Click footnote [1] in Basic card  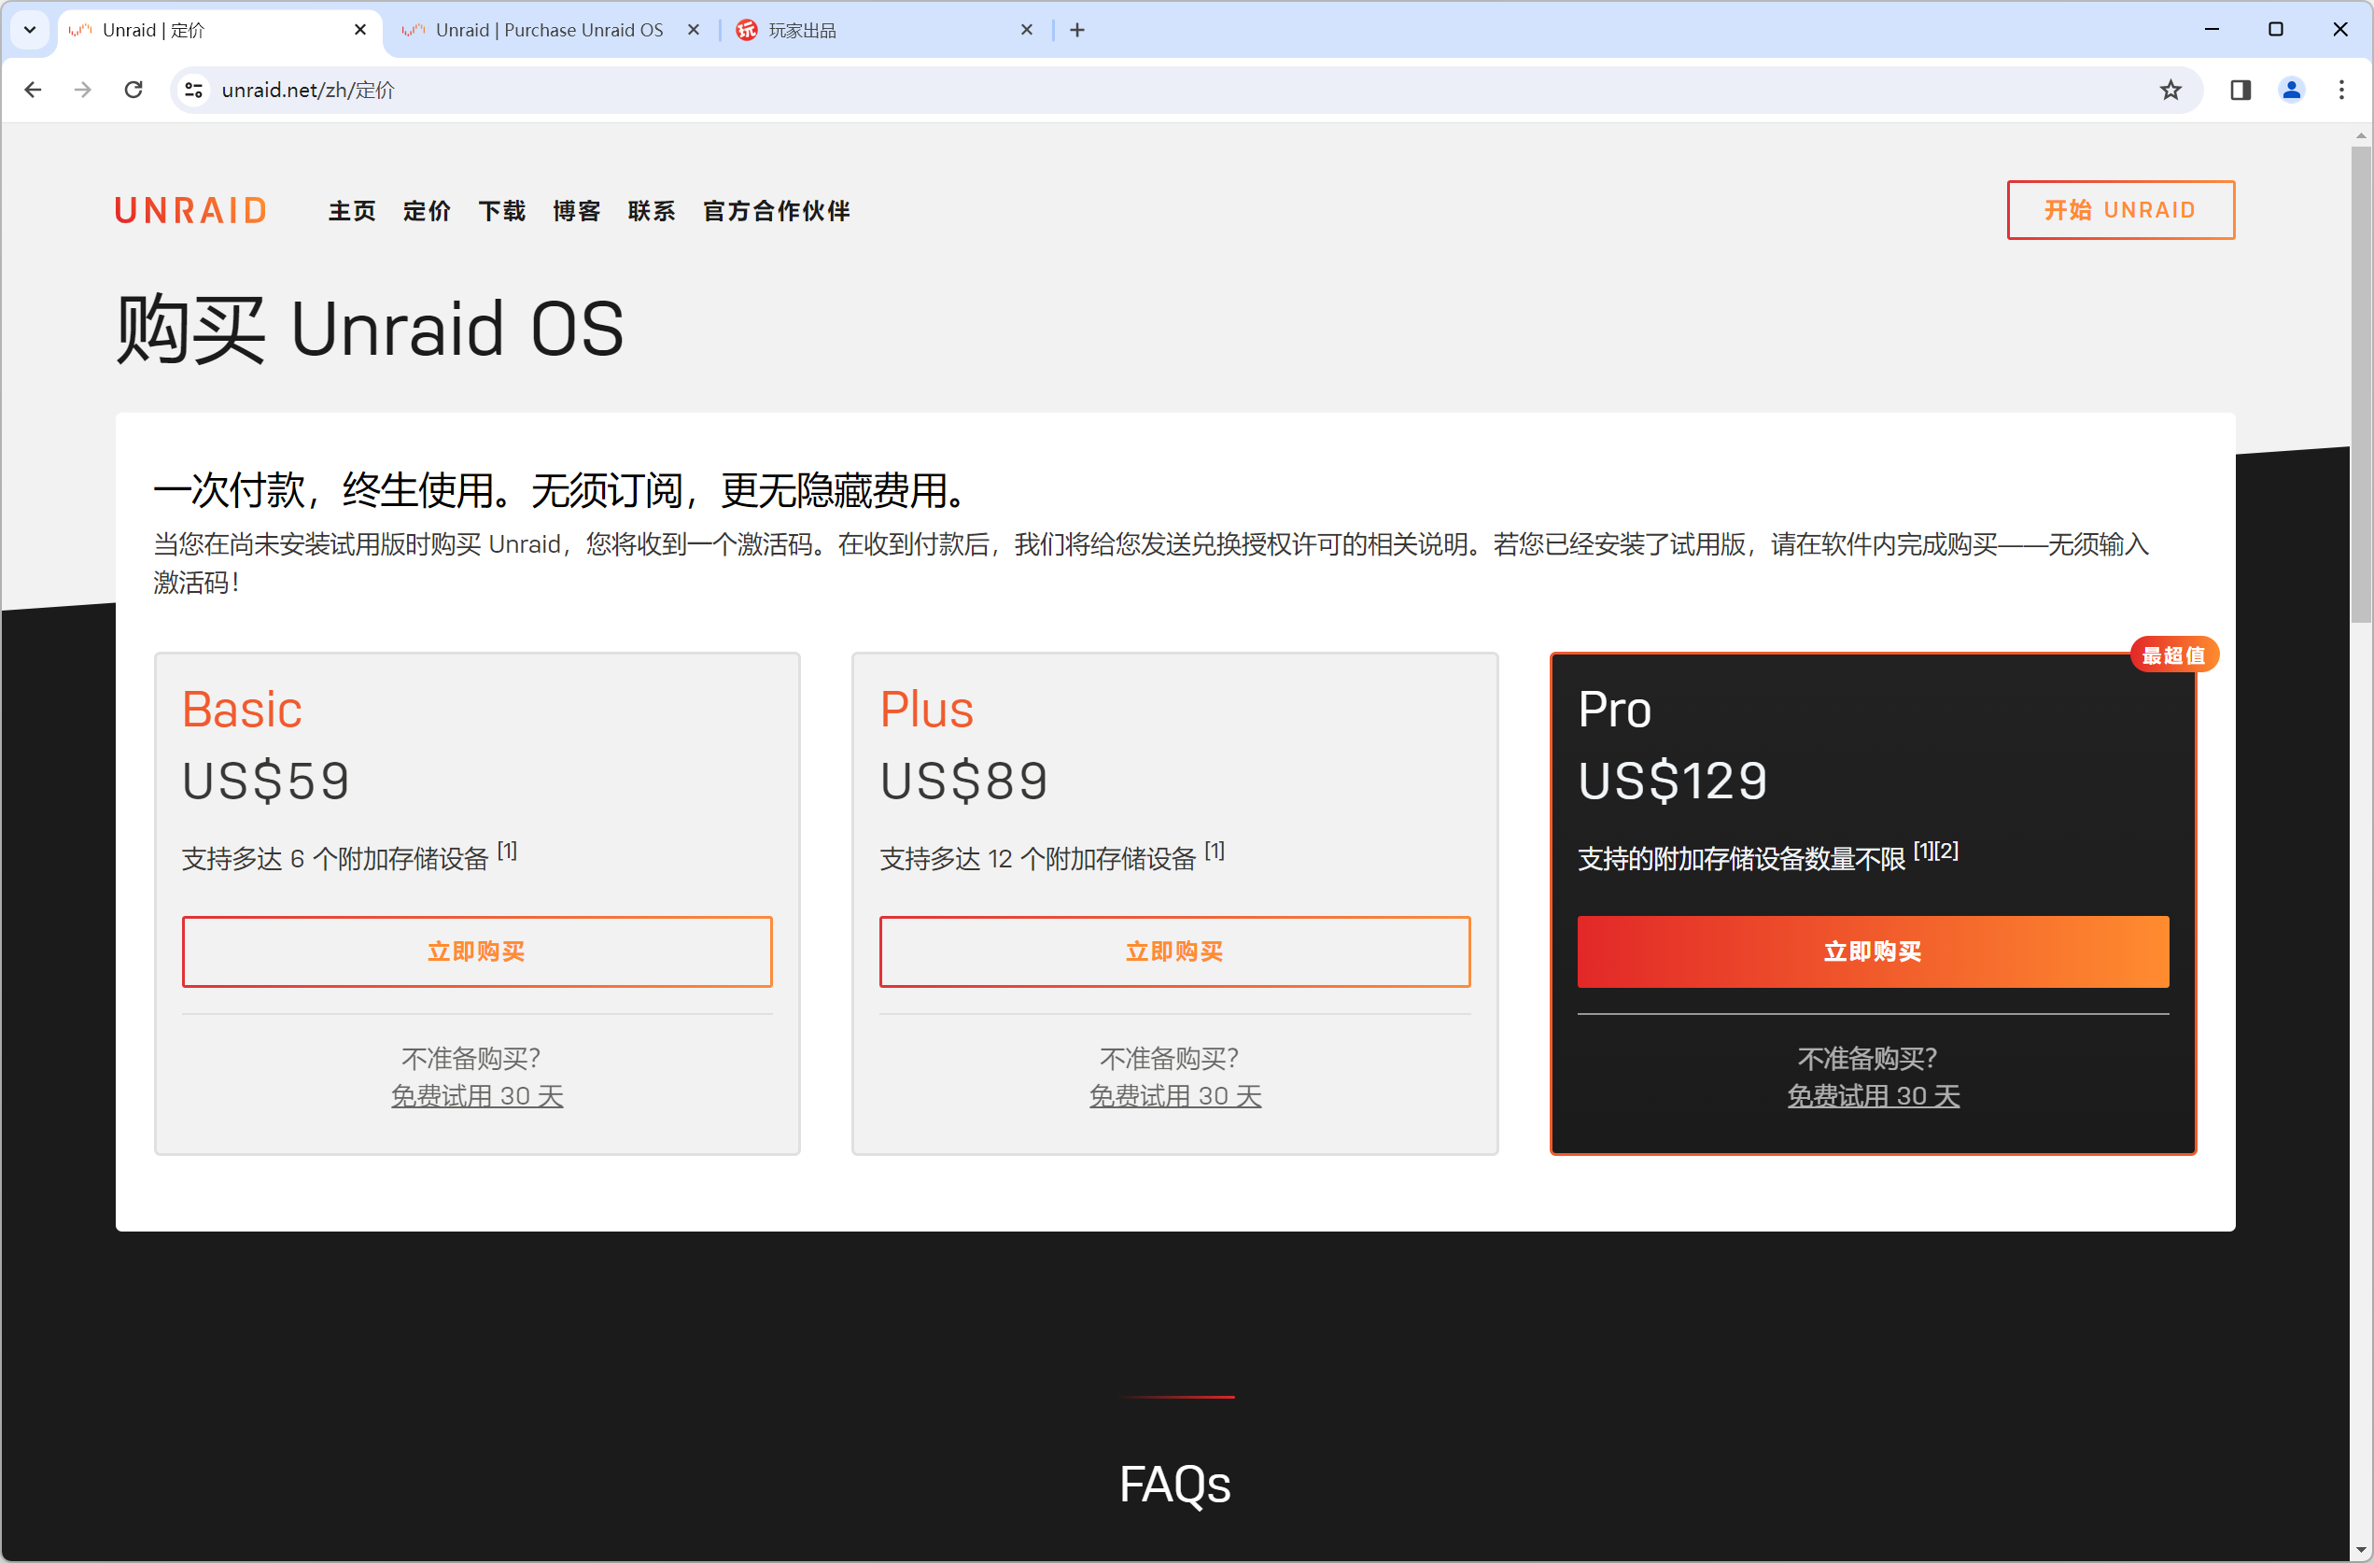(x=507, y=851)
